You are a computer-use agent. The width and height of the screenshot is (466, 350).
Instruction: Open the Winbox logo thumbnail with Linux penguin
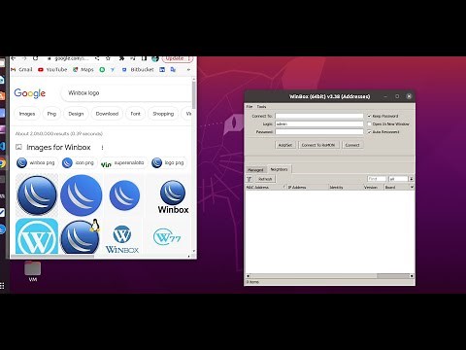point(81,236)
